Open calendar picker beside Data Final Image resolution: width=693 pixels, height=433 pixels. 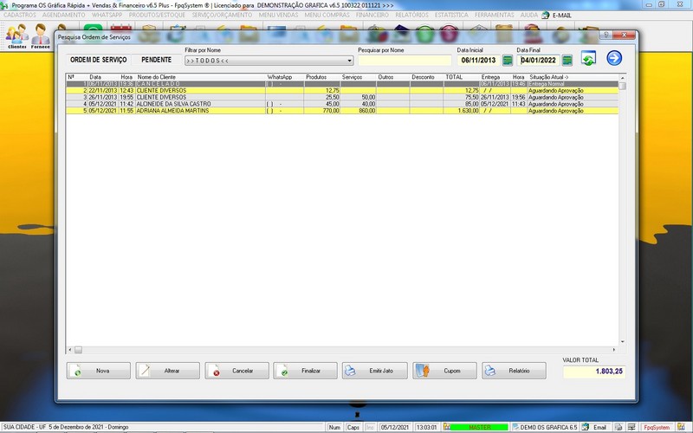(567, 60)
